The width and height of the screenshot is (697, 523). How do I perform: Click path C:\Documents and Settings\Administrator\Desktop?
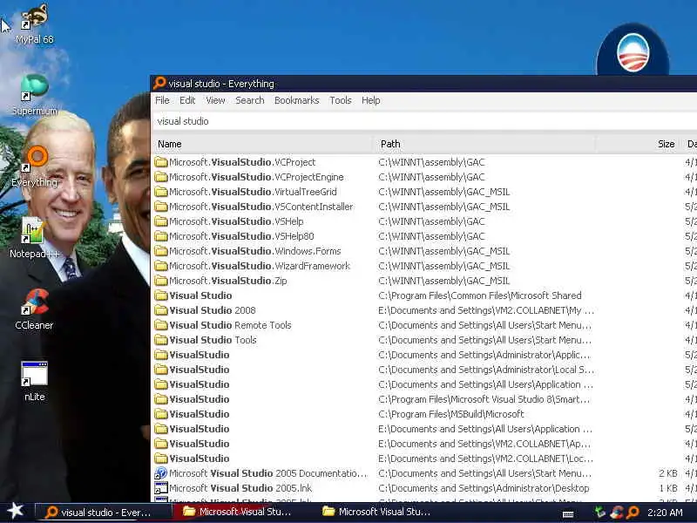(x=484, y=488)
